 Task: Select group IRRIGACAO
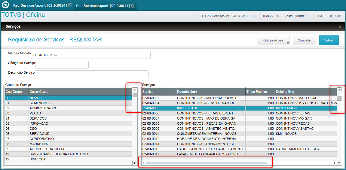[69, 123]
